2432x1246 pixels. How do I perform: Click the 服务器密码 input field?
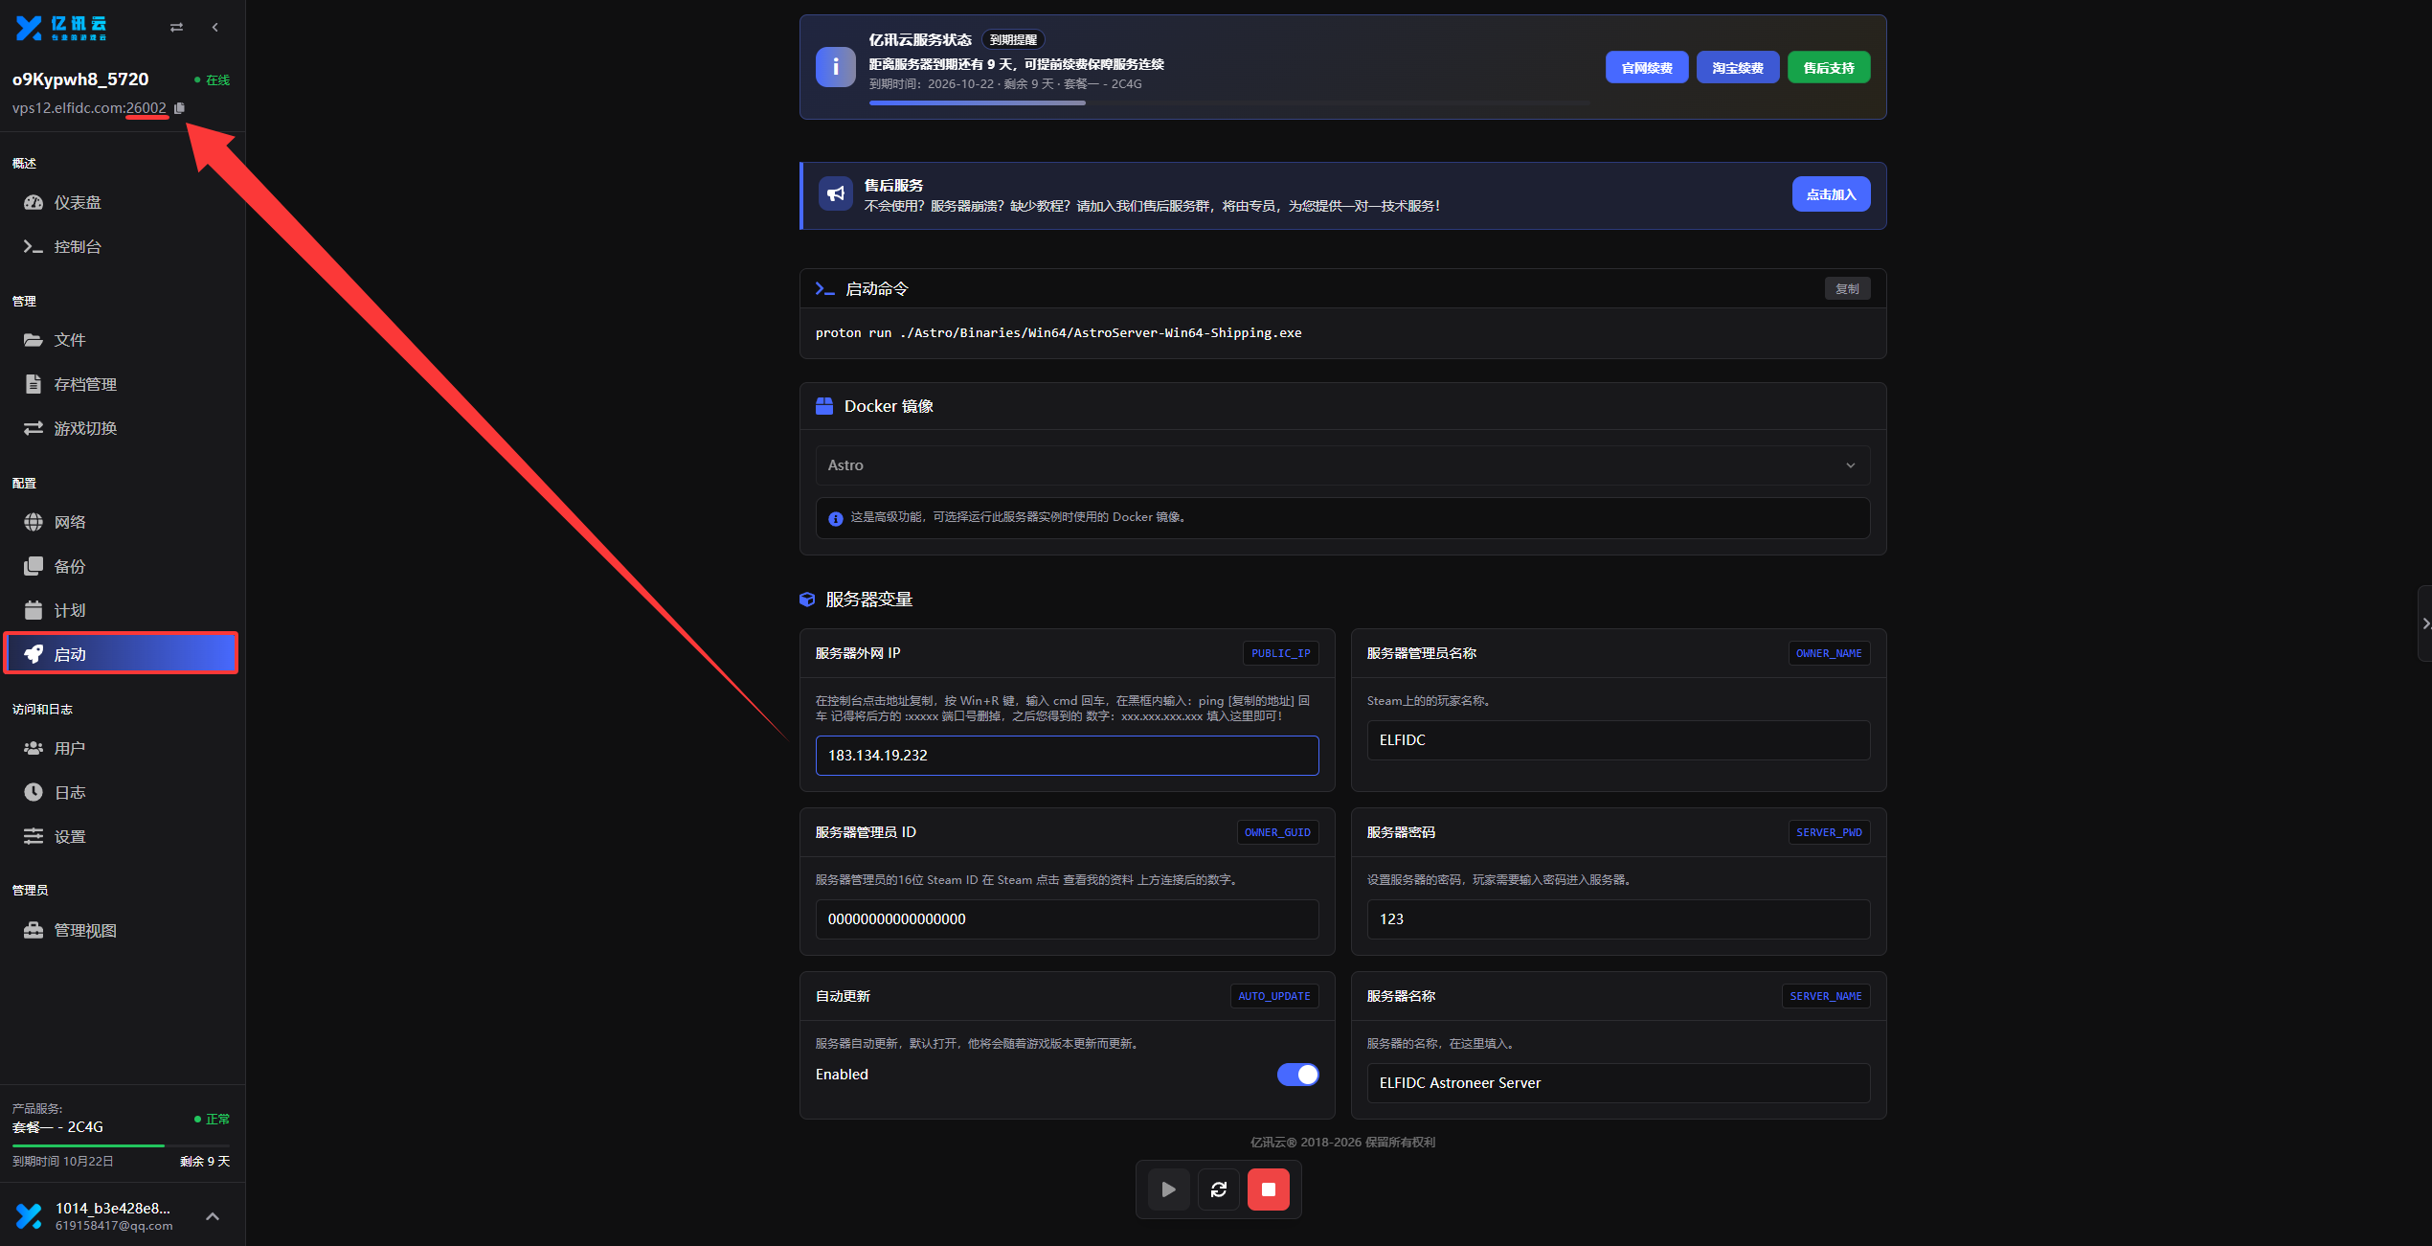point(1618,919)
